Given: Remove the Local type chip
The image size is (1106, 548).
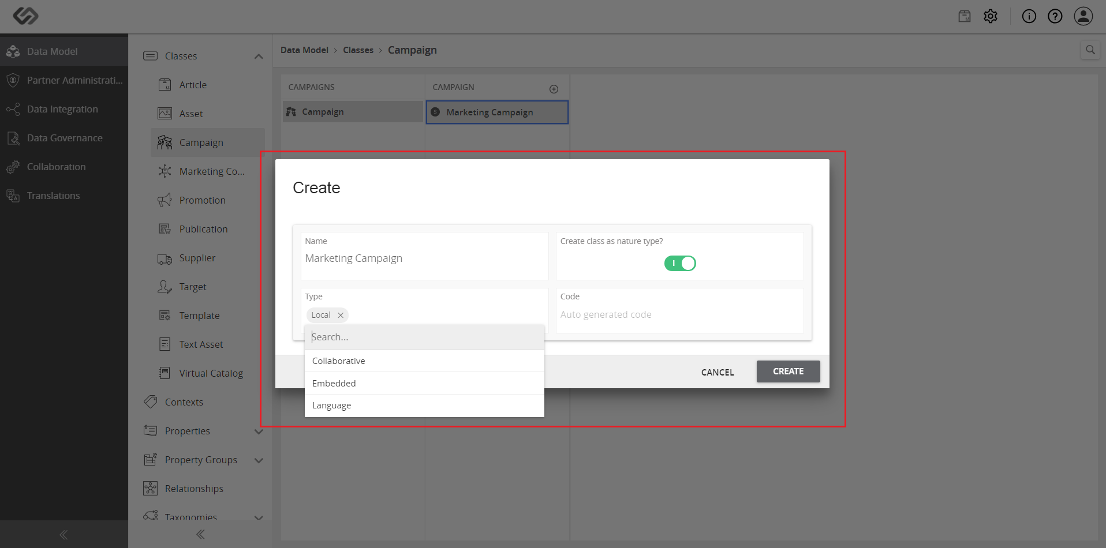Looking at the screenshot, I should coord(341,315).
